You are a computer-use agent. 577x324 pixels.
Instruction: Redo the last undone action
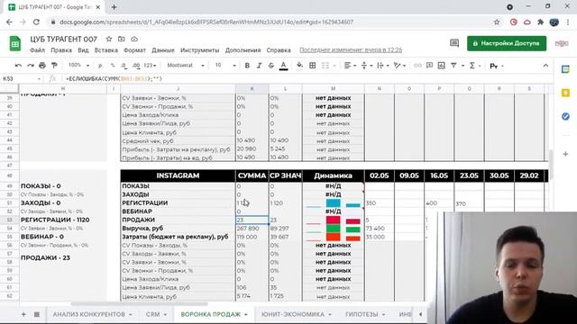30,66
